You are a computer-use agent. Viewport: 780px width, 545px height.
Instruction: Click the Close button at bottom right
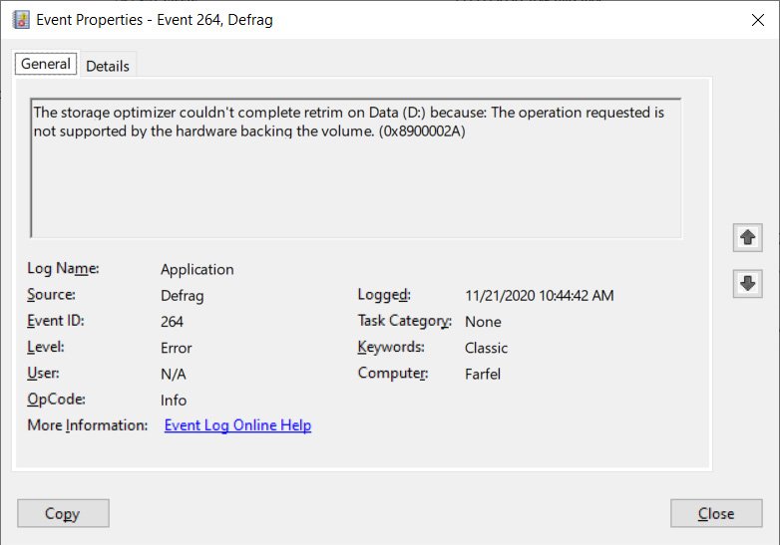(716, 514)
